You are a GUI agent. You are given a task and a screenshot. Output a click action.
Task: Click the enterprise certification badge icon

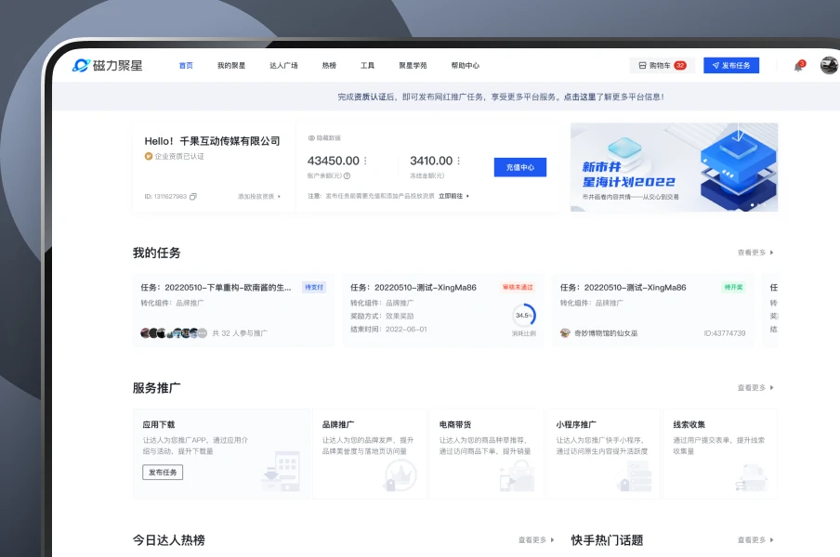149,156
